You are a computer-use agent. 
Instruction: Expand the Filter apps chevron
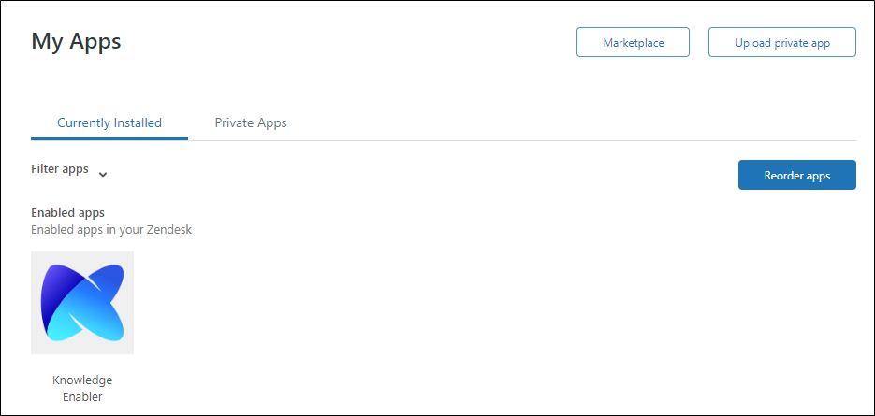(x=103, y=174)
